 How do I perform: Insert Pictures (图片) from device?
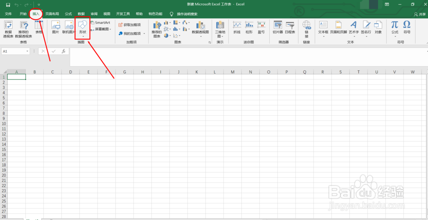tap(56, 27)
